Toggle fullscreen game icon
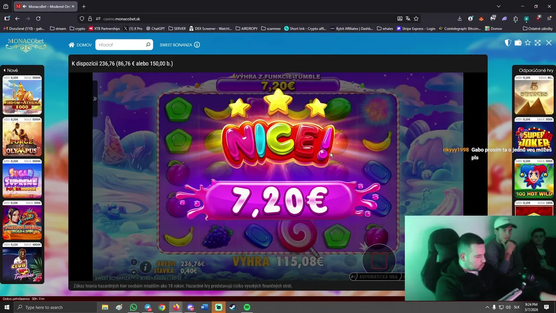Viewport: 556px width, 313px height. tap(538, 43)
